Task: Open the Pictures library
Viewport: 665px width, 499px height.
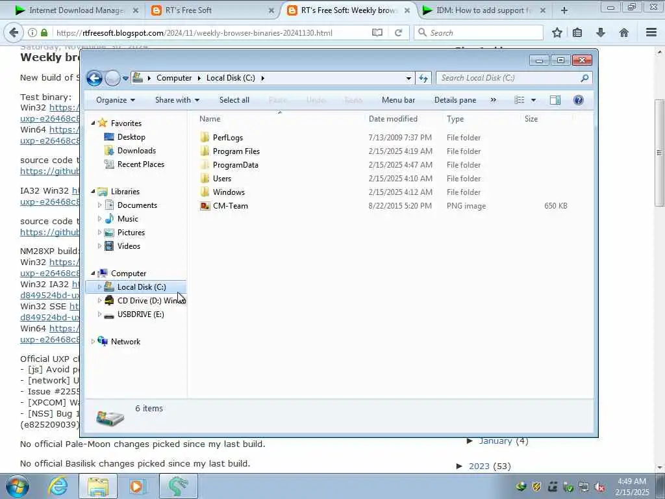Action: click(131, 233)
